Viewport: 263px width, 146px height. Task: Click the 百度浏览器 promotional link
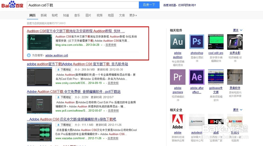[x=180, y=5]
